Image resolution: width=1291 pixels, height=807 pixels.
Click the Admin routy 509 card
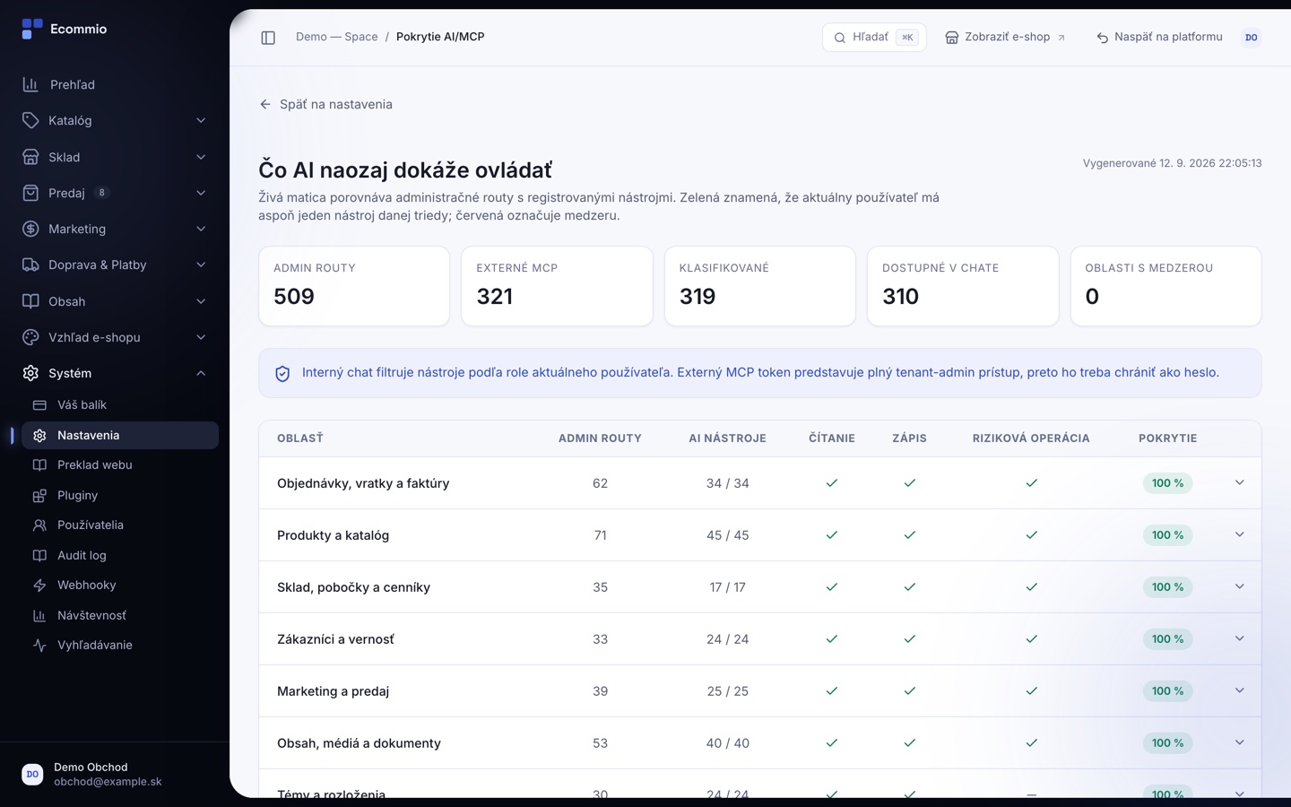(x=354, y=286)
